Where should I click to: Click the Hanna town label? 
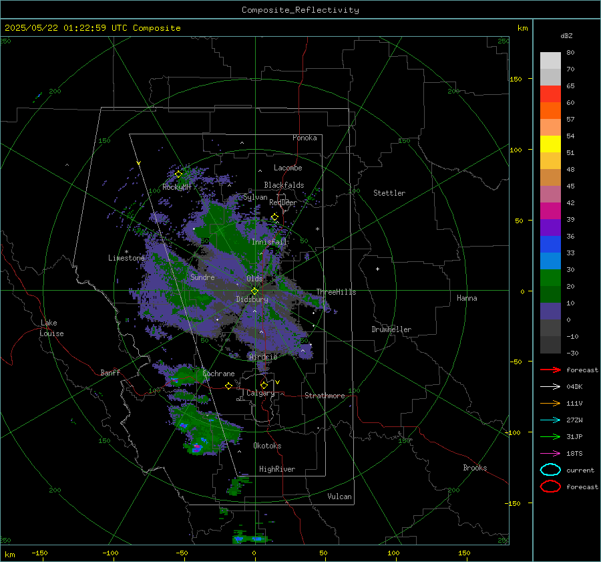[x=467, y=298]
